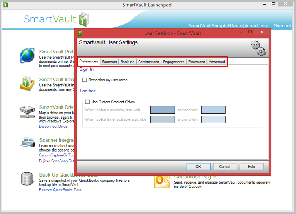Go to the Engagements tab

[x=173, y=62]
